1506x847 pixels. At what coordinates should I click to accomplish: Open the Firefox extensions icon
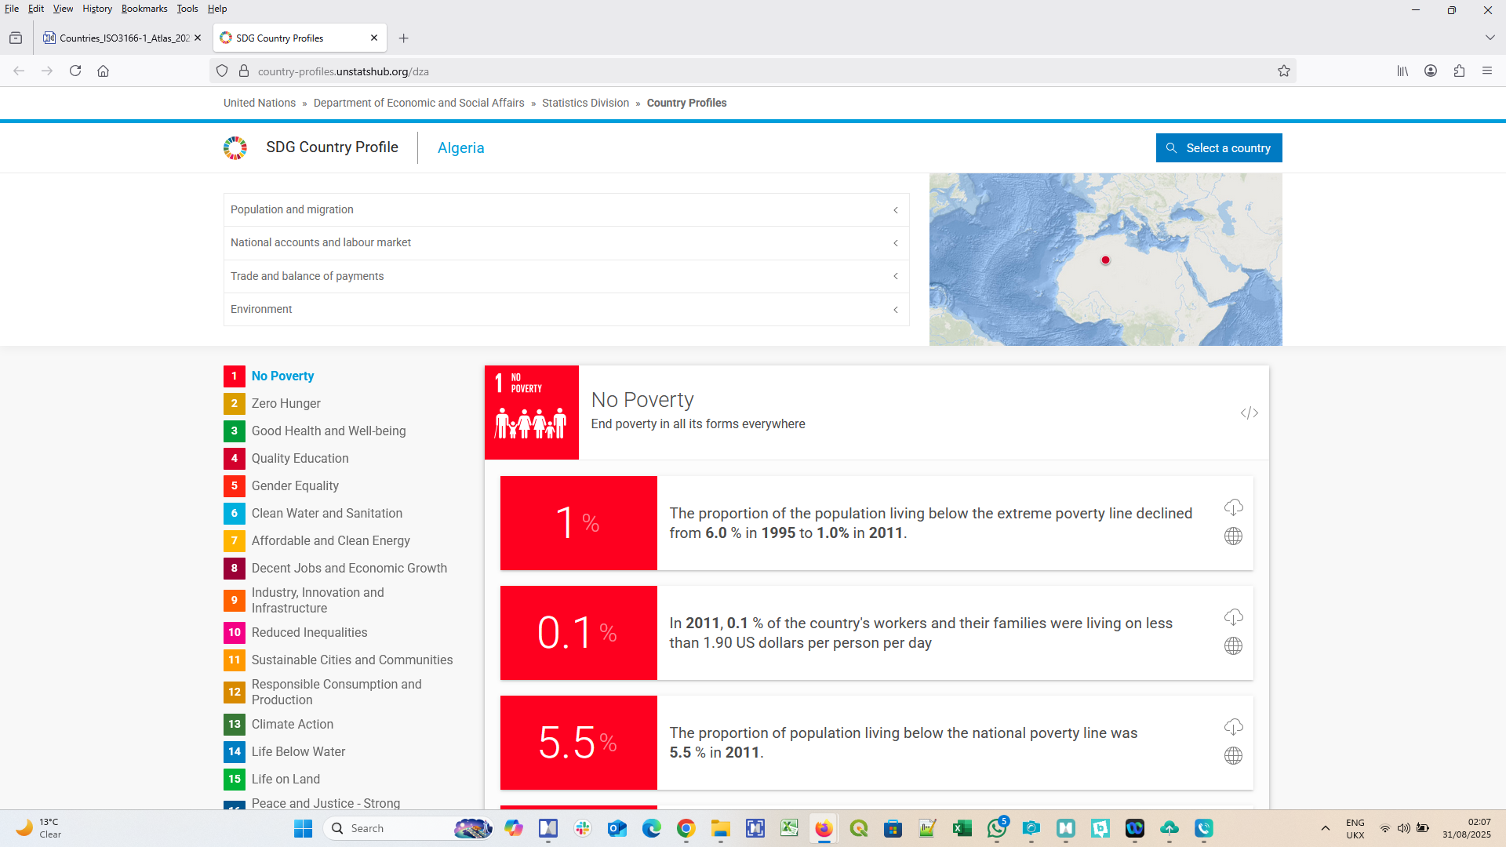coord(1459,71)
